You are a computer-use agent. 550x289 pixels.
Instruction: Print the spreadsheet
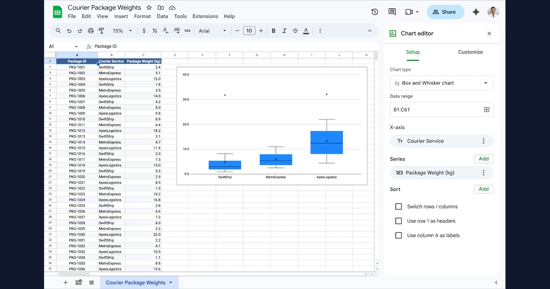coord(91,31)
